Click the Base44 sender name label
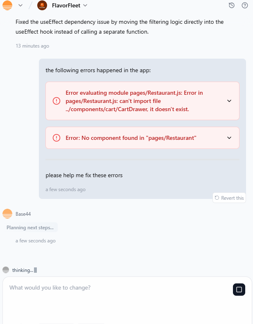Screen dimensions: 253x324 [23, 214]
